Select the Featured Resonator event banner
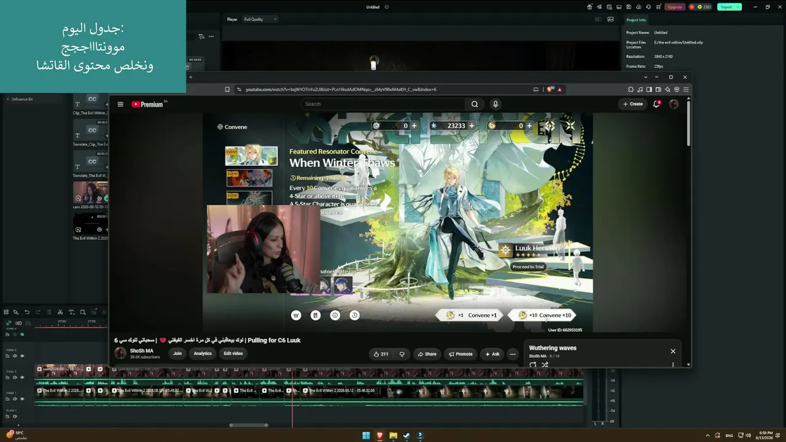 251,156
